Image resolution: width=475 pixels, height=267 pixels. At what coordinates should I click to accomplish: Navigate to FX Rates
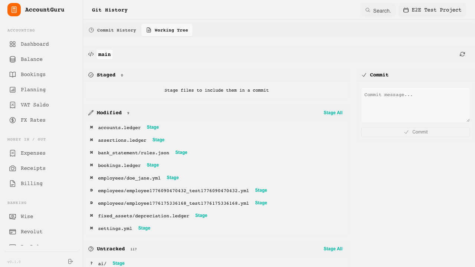(x=33, y=120)
